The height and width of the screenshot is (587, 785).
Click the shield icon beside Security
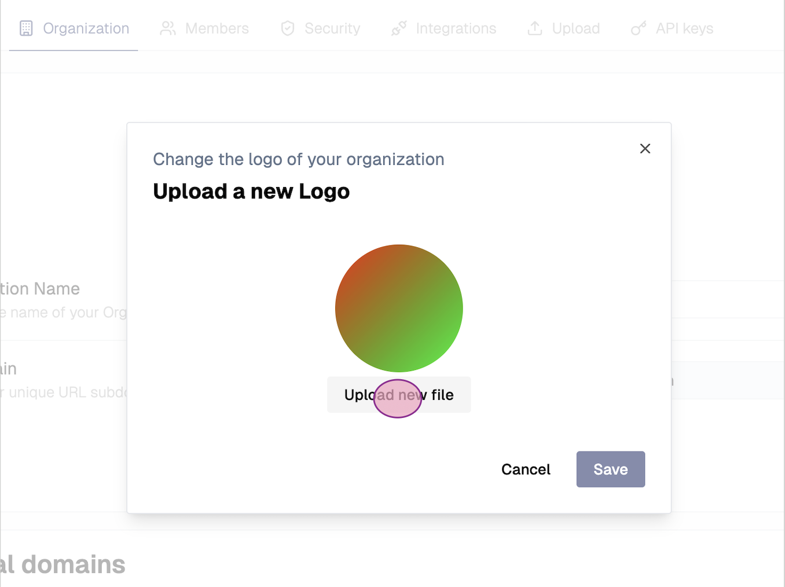[288, 28]
